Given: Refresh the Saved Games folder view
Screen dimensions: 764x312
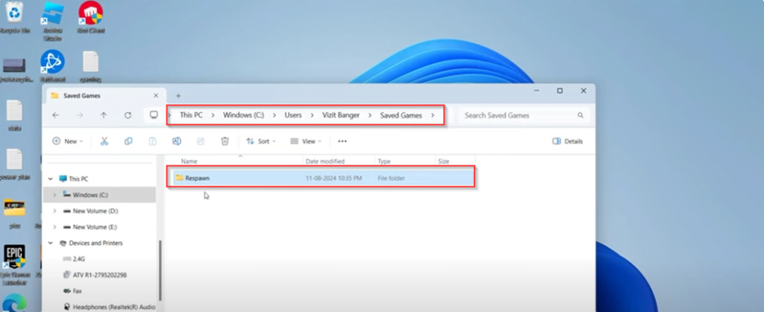Looking at the screenshot, I should 128,115.
